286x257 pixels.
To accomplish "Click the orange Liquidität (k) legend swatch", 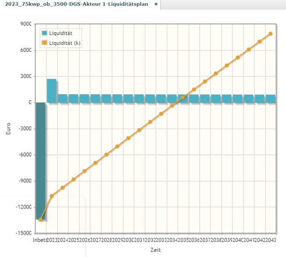I will (45, 43).
